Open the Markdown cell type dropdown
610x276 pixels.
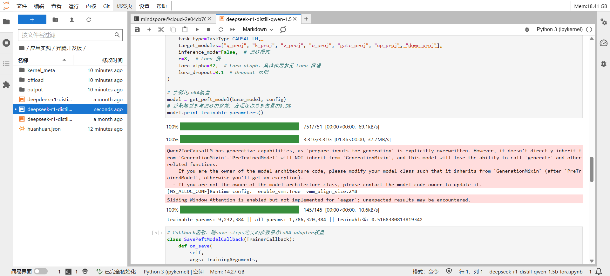click(258, 30)
